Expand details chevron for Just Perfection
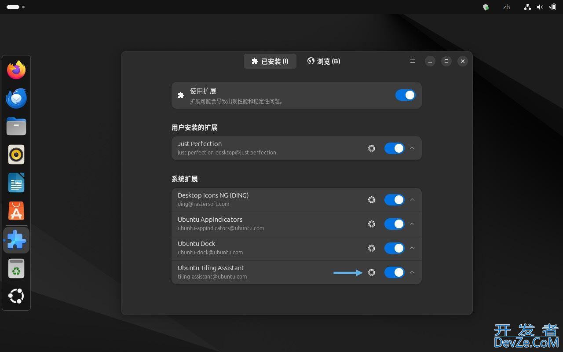The width and height of the screenshot is (563, 352). [412, 148]
